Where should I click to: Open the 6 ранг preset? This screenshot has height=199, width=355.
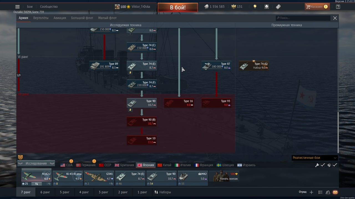45,192
